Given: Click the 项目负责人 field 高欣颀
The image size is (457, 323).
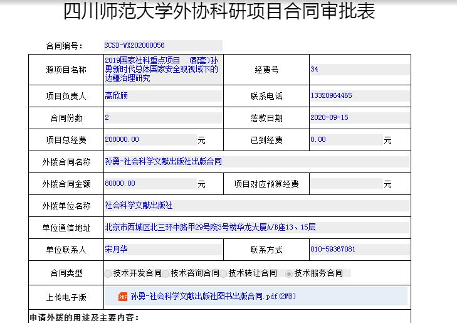Looking at the screenshot, I should pos(163,96).
